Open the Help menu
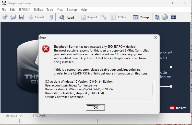192x125 pixels. click(x=83, y=10)
